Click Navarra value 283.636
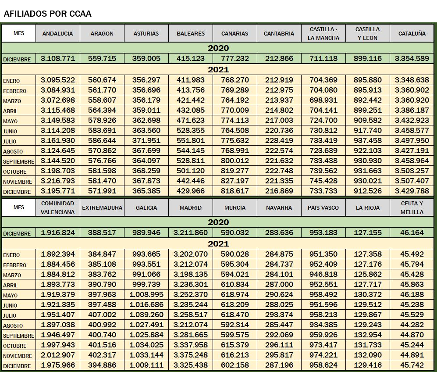Screen dimensions: 437x372 coord(279,232)
